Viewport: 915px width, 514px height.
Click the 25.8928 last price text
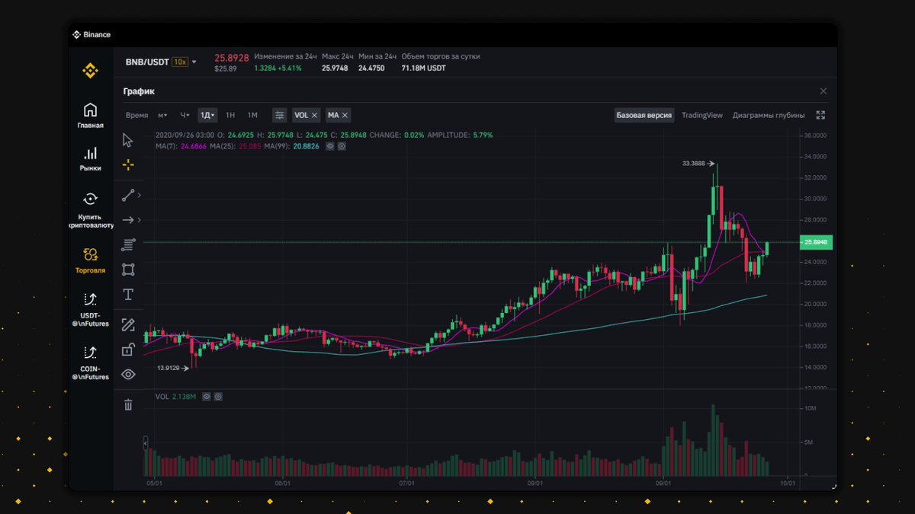pos(231,57)
